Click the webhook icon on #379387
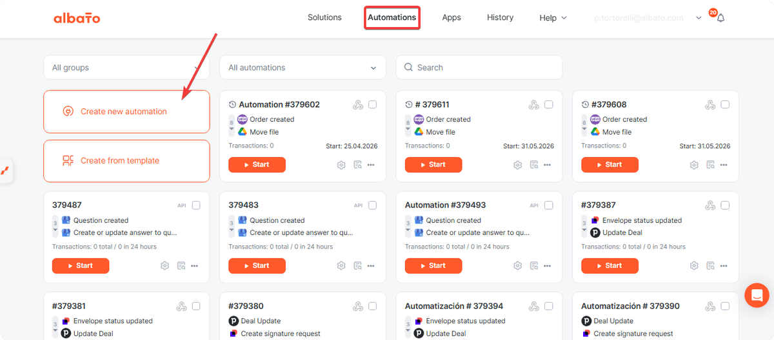The height and width of the screenshot is (340, 774). coord(710,205)
